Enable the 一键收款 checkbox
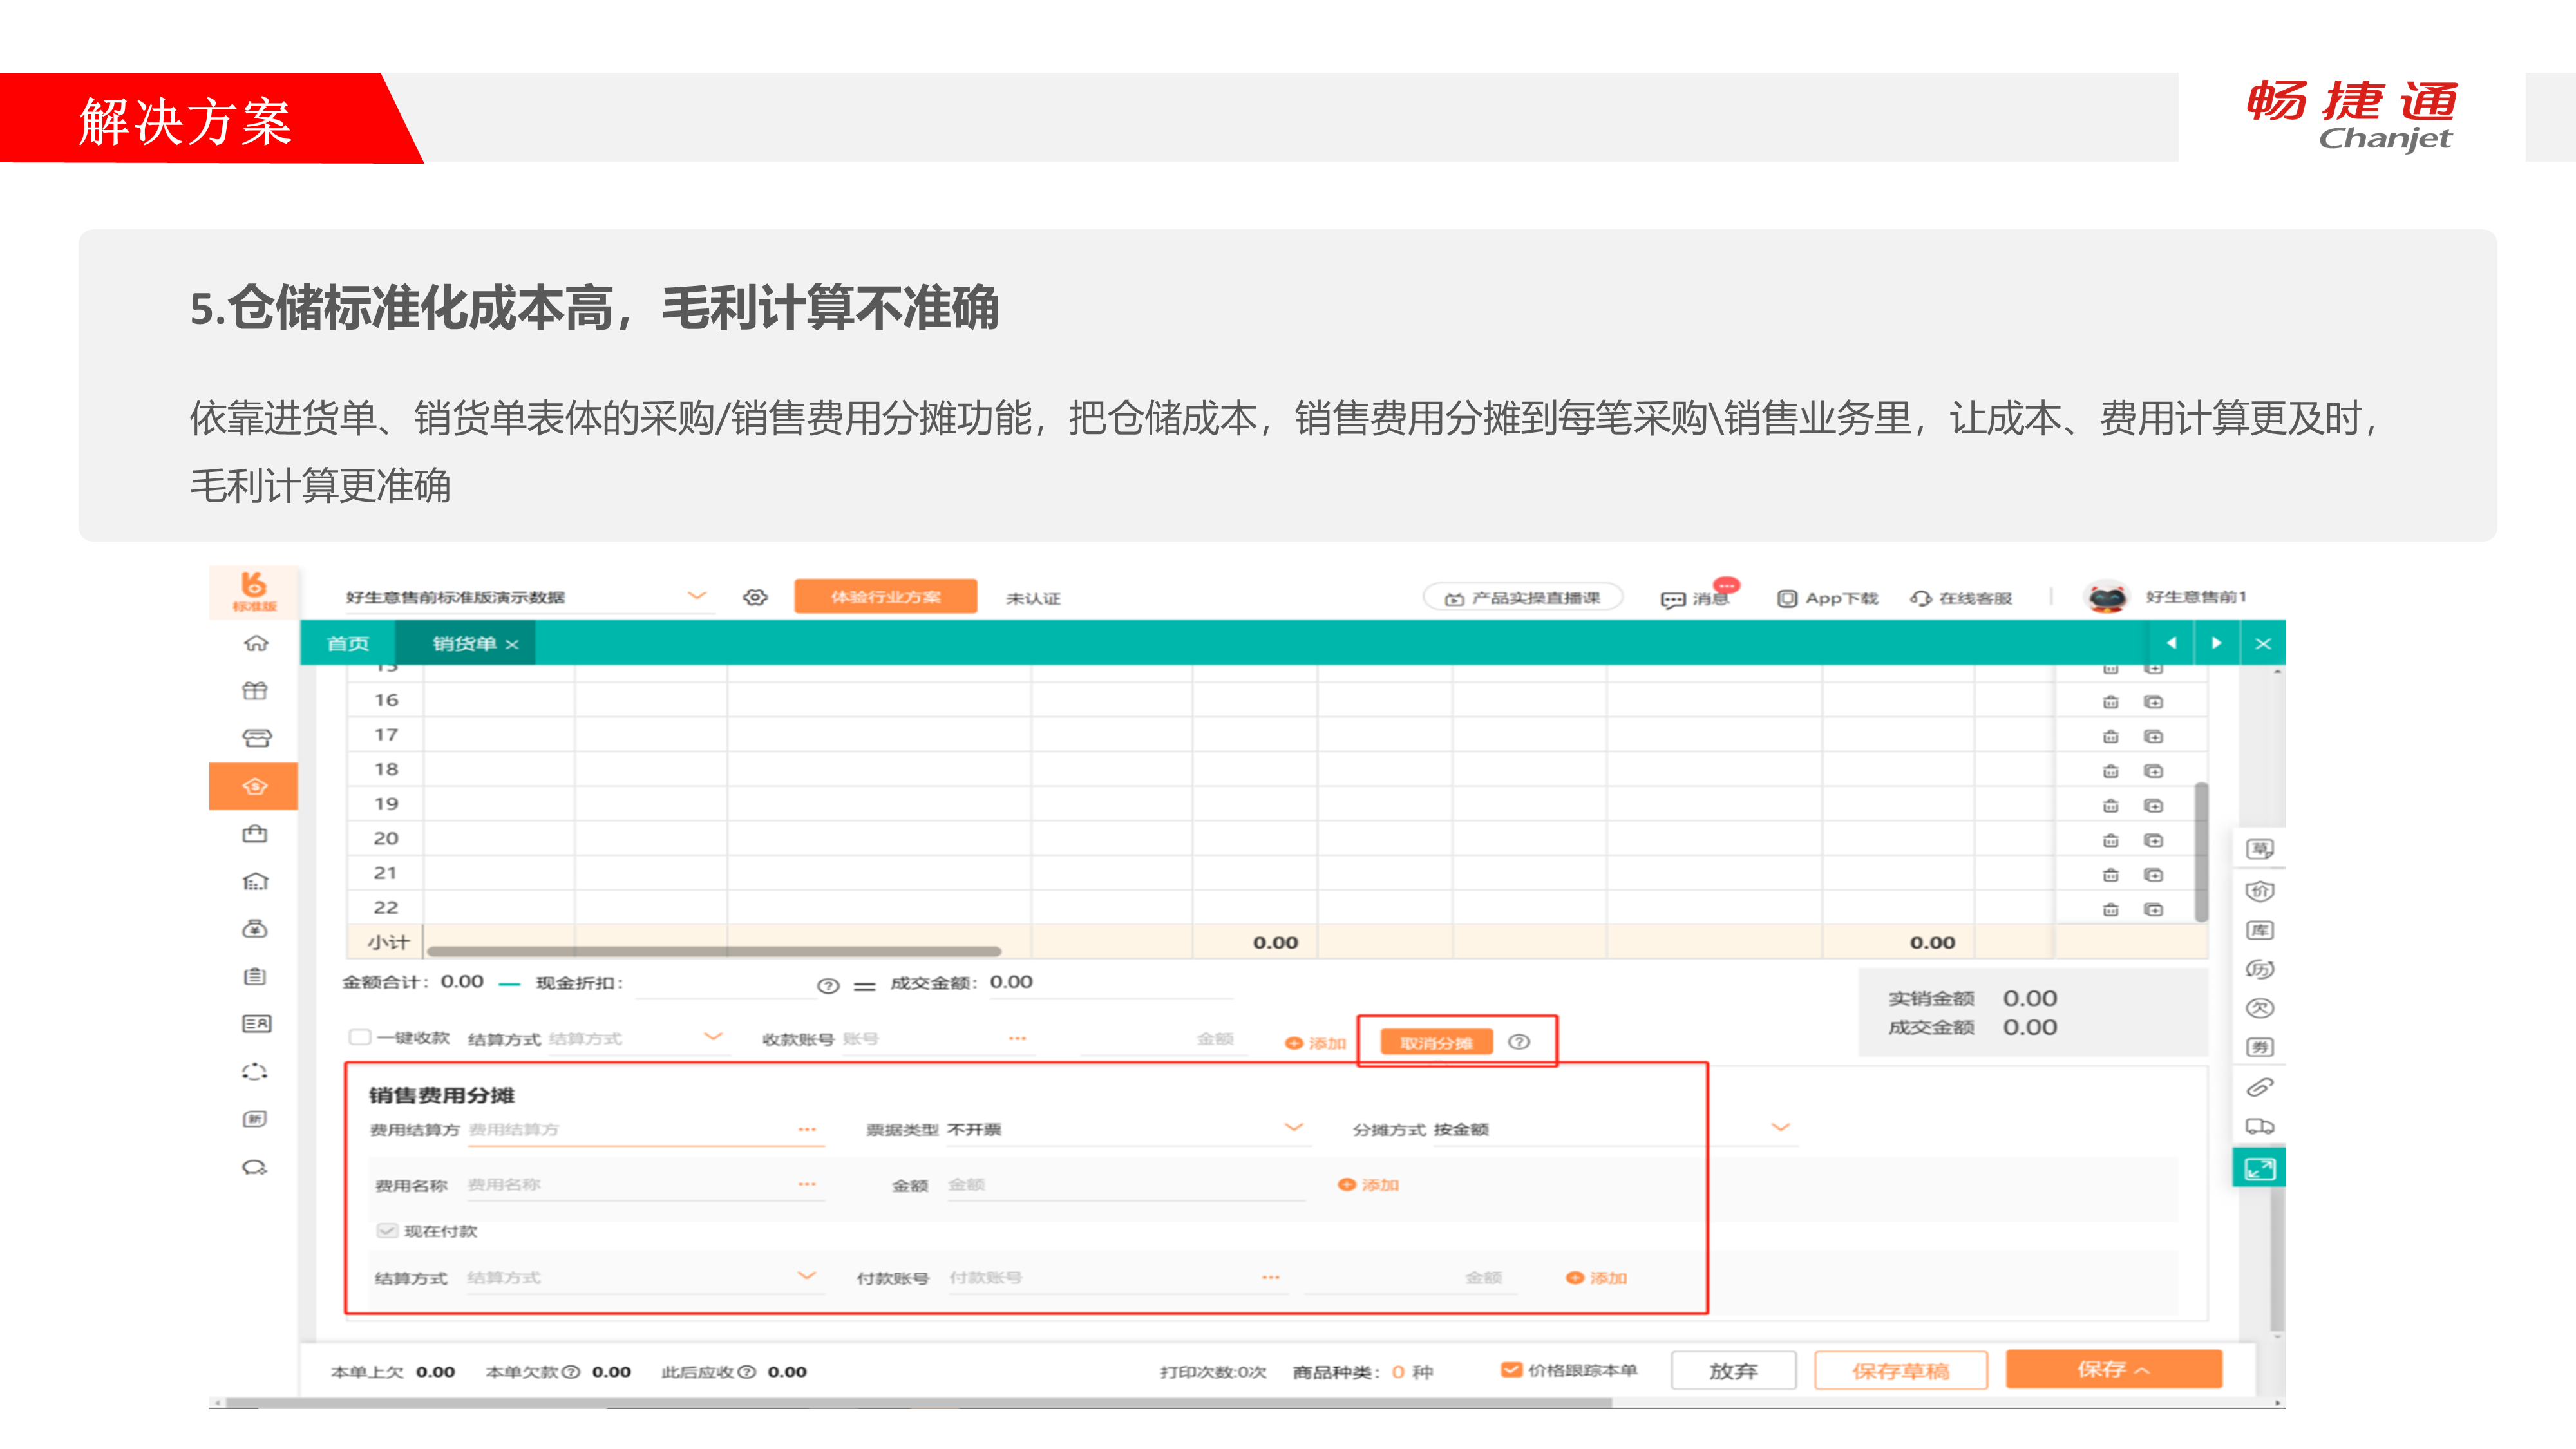This screenshot has width=2576, height=1449. point(359,1037)
